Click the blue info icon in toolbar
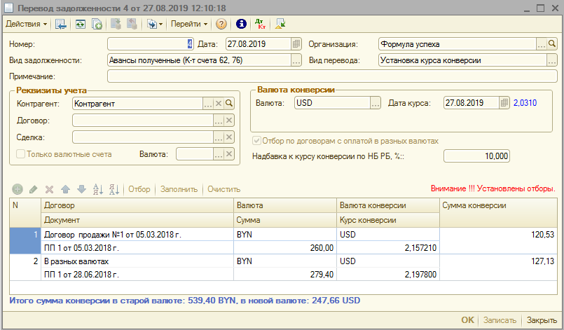The width and height of the screenshot is (564, 330). [x=242, y=24]
